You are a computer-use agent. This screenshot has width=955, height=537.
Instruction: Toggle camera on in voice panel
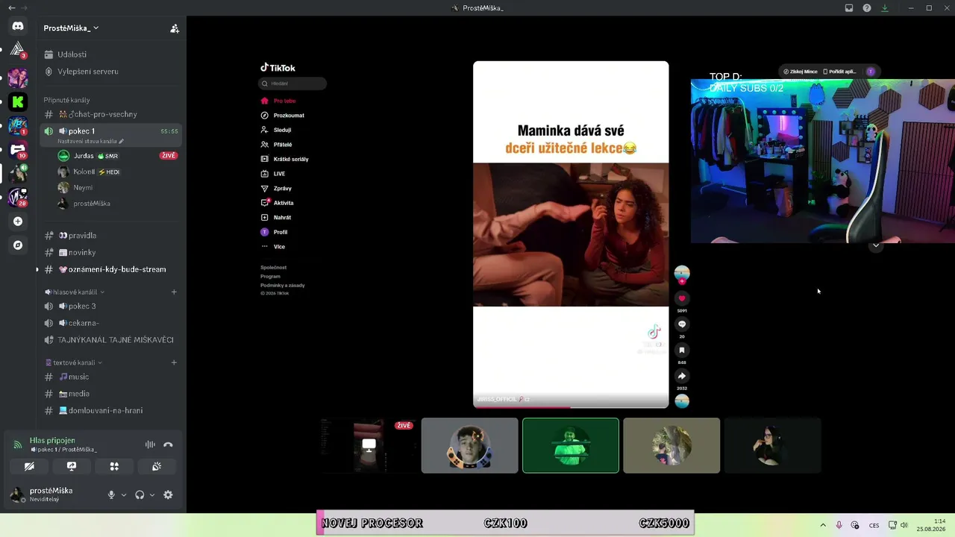[x=29, y=466]
